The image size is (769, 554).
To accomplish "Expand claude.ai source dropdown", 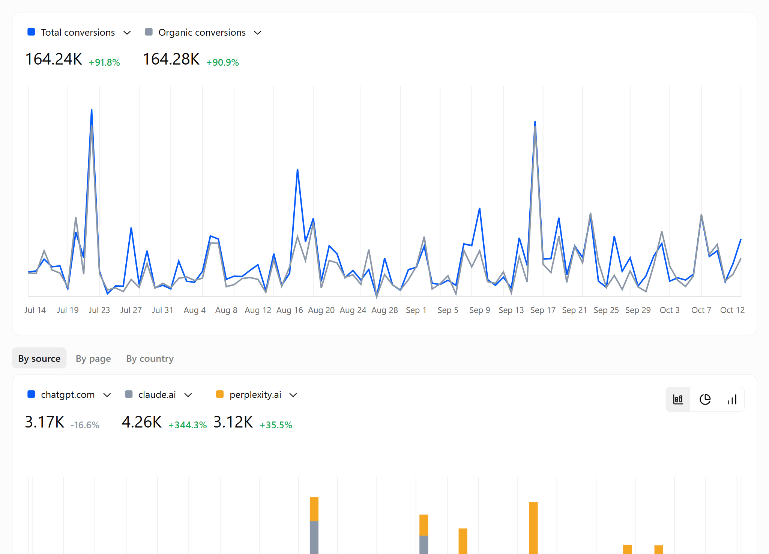I will click(x=188, y=395).
